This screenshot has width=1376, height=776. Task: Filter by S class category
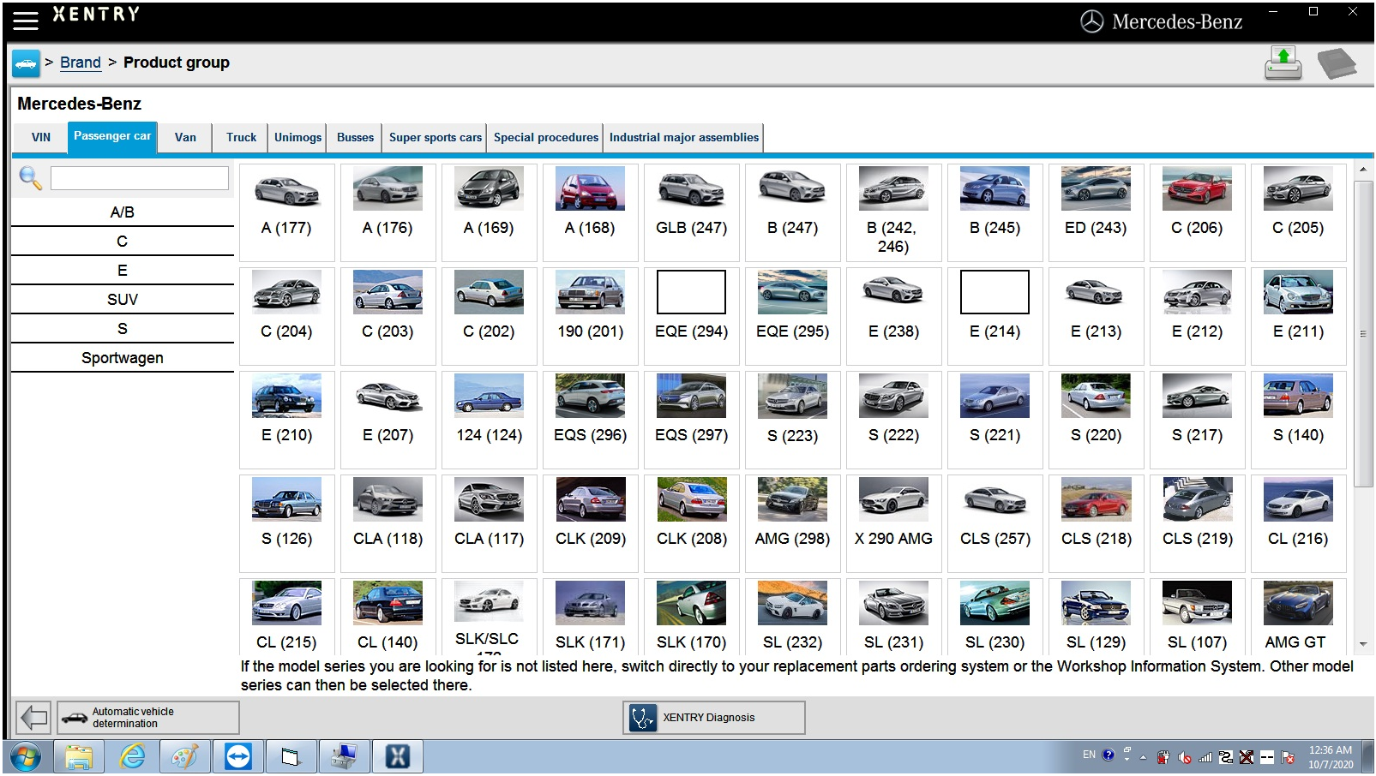coord(122,329)
